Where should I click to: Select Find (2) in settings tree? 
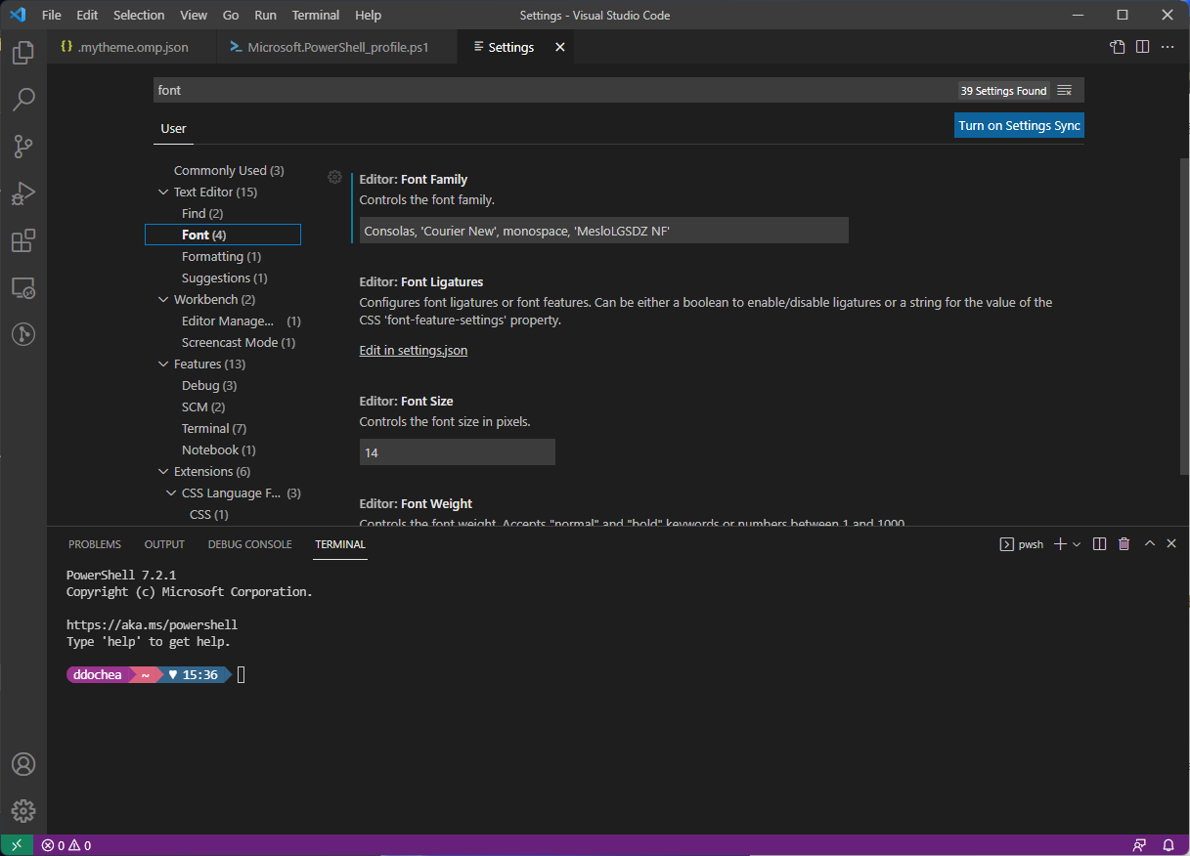pos(202,214)
